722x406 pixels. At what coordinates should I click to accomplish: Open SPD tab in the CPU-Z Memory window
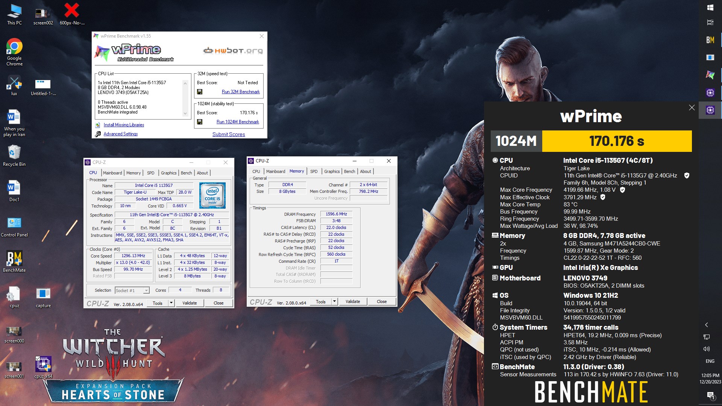click(x=314, y=171)
